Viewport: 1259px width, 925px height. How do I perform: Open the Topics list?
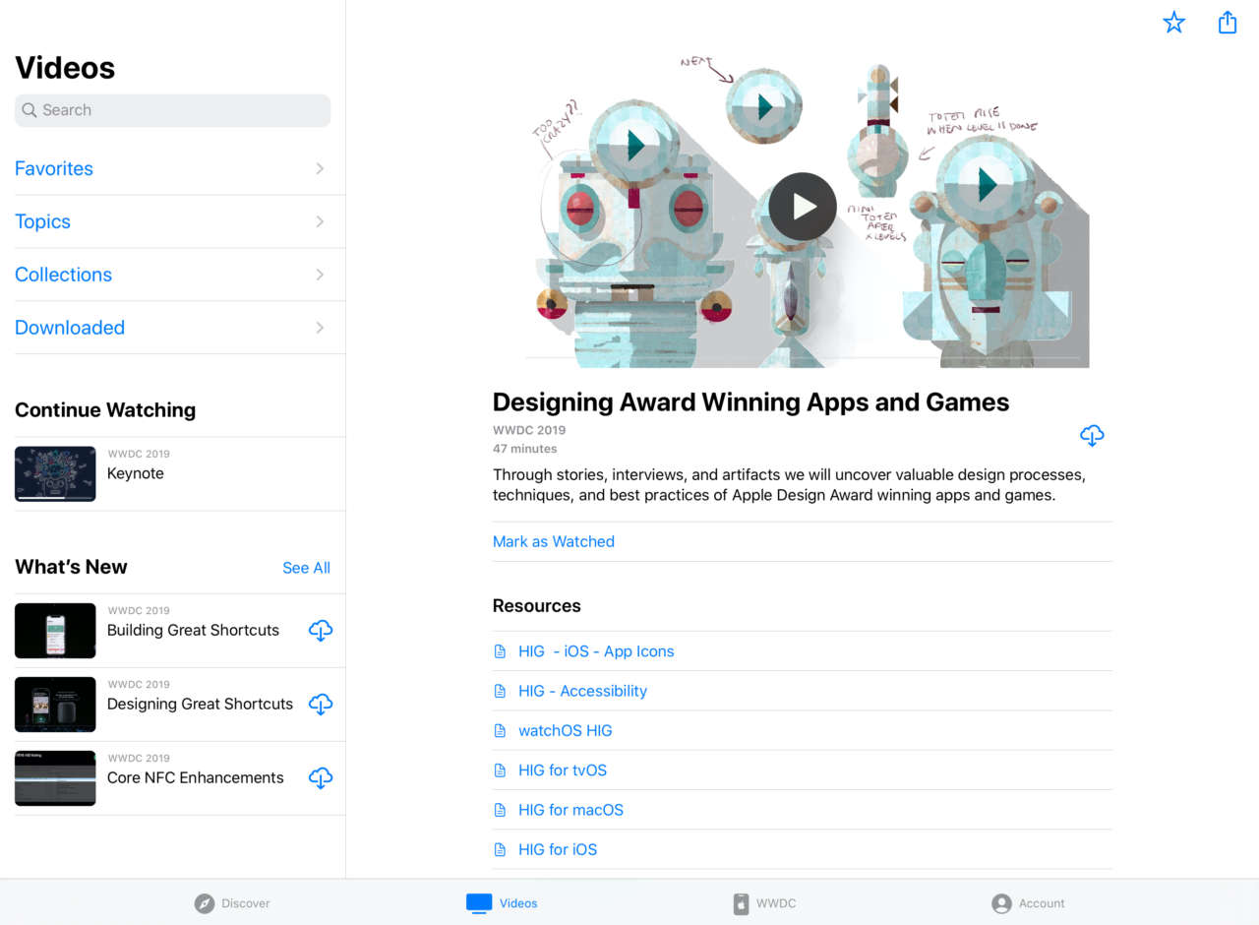pyautogui.click(x=180, y=221)
